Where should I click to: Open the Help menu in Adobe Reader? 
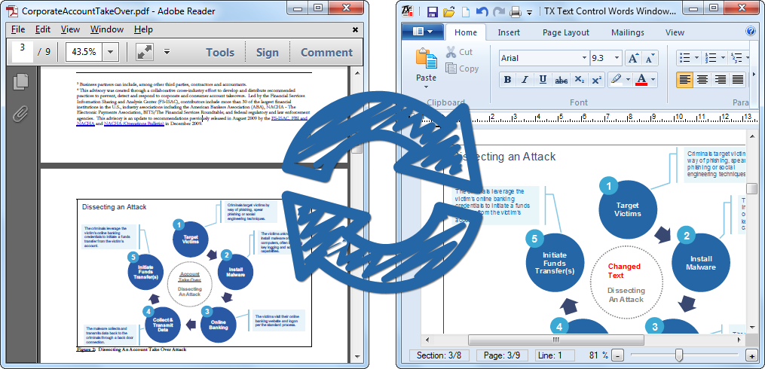tap(143, 29)
